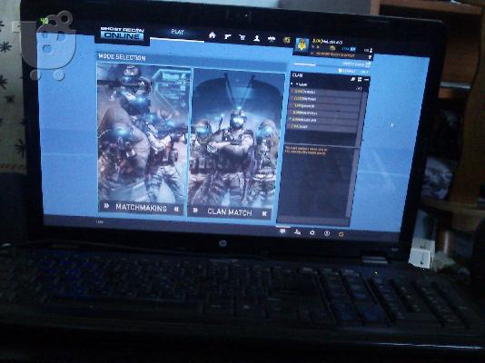Select the CLAN MATCH mode button
The height and width of the screenshot is (363, 485).
[229, 212]
